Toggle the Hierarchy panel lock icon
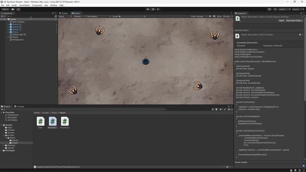Screen dimensions: 306x172 click(53, 13)
